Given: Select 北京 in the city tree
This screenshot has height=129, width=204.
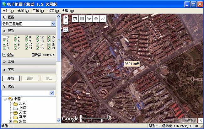Looking at the screenshot, I should point(22,104).
